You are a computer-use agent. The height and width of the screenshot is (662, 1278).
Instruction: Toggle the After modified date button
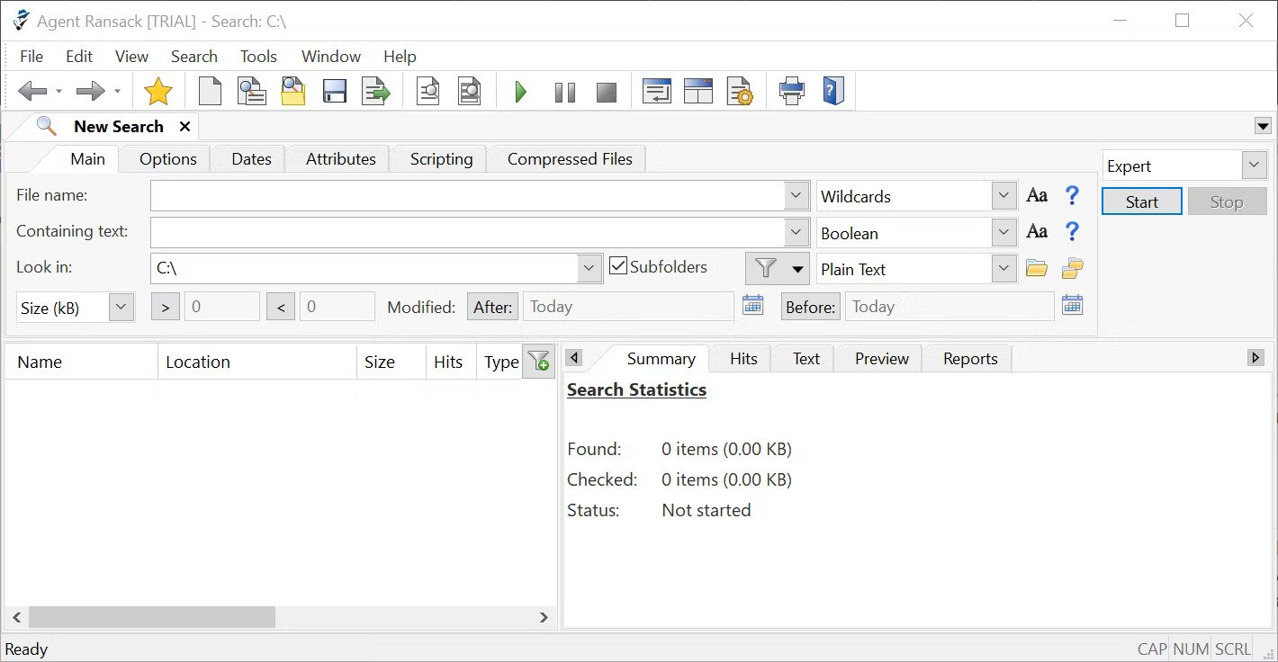click(492, 307)
